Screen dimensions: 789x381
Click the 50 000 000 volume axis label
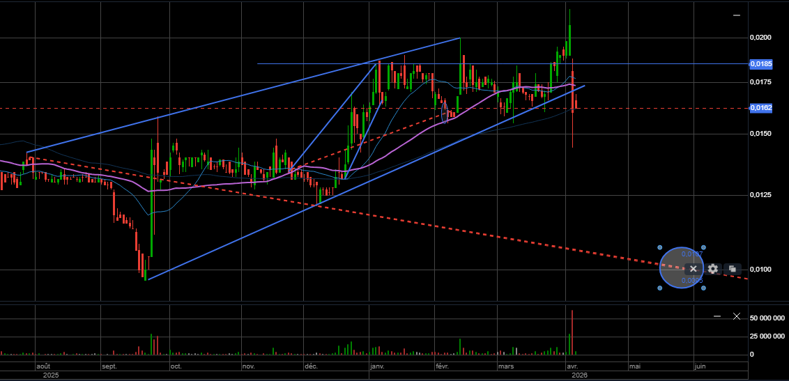click(767, 318)
